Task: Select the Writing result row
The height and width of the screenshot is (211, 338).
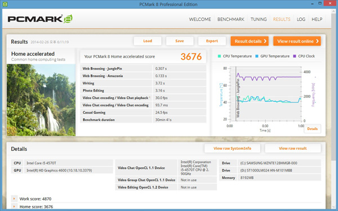Action: (x=143, y=83)
